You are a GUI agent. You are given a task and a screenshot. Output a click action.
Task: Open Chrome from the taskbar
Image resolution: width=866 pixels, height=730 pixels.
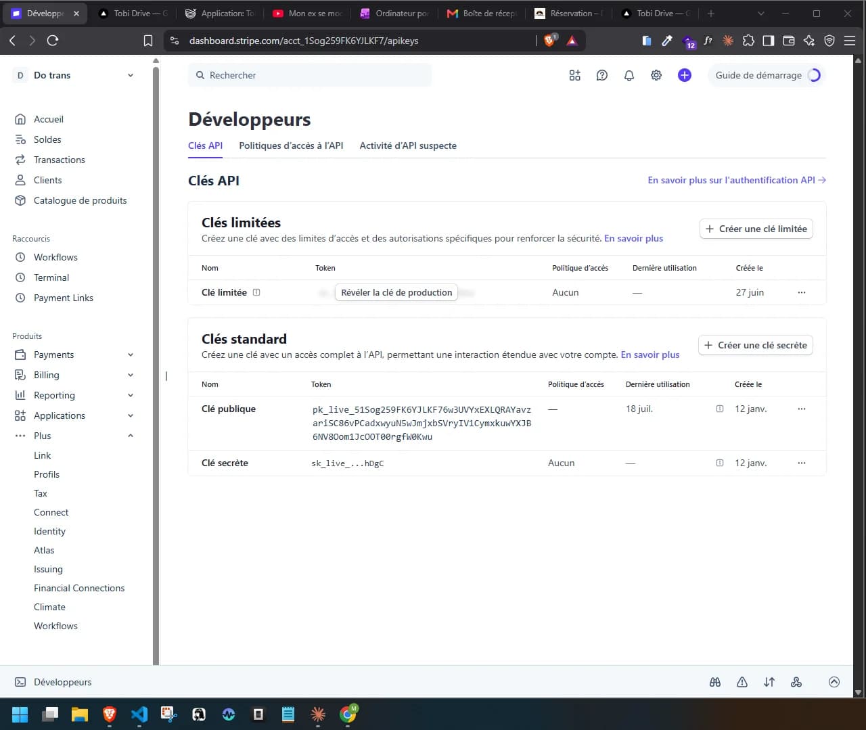click(x=348, y=714)
